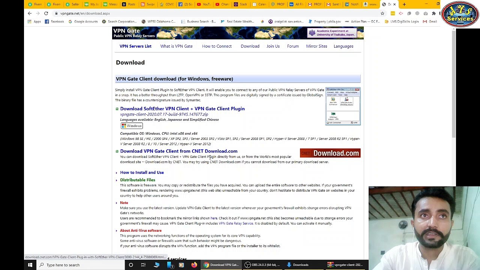The width and height of the screenshot is (480, 270).
Task: Open the Join Us menu item
Action: click(x=273, y=46)
